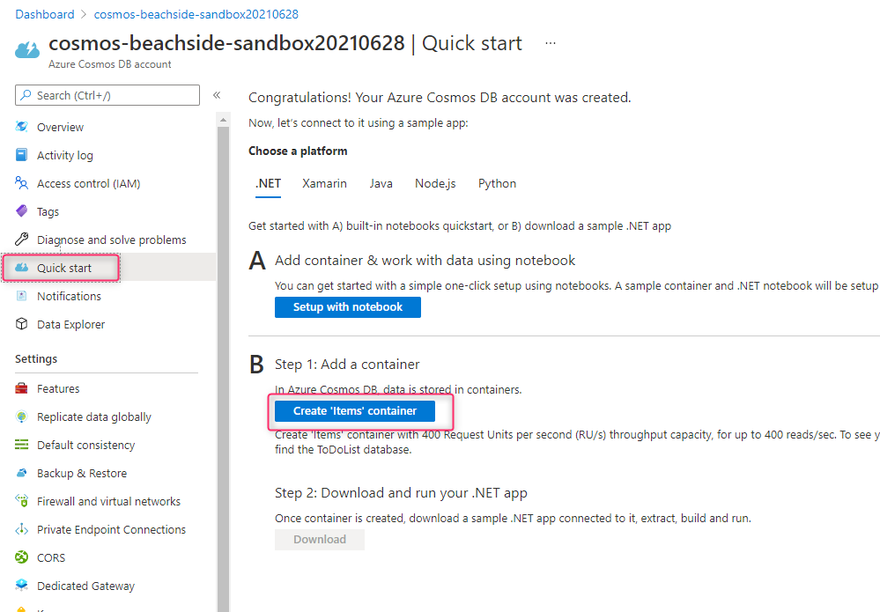Open CORS configuration
880x612 pixels.
point(51,557)
